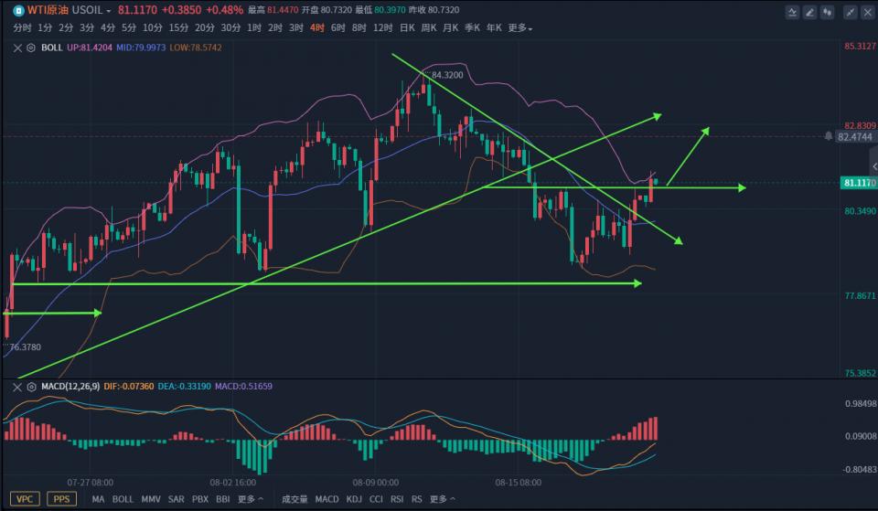Select the 3分 timeframe

87,28
